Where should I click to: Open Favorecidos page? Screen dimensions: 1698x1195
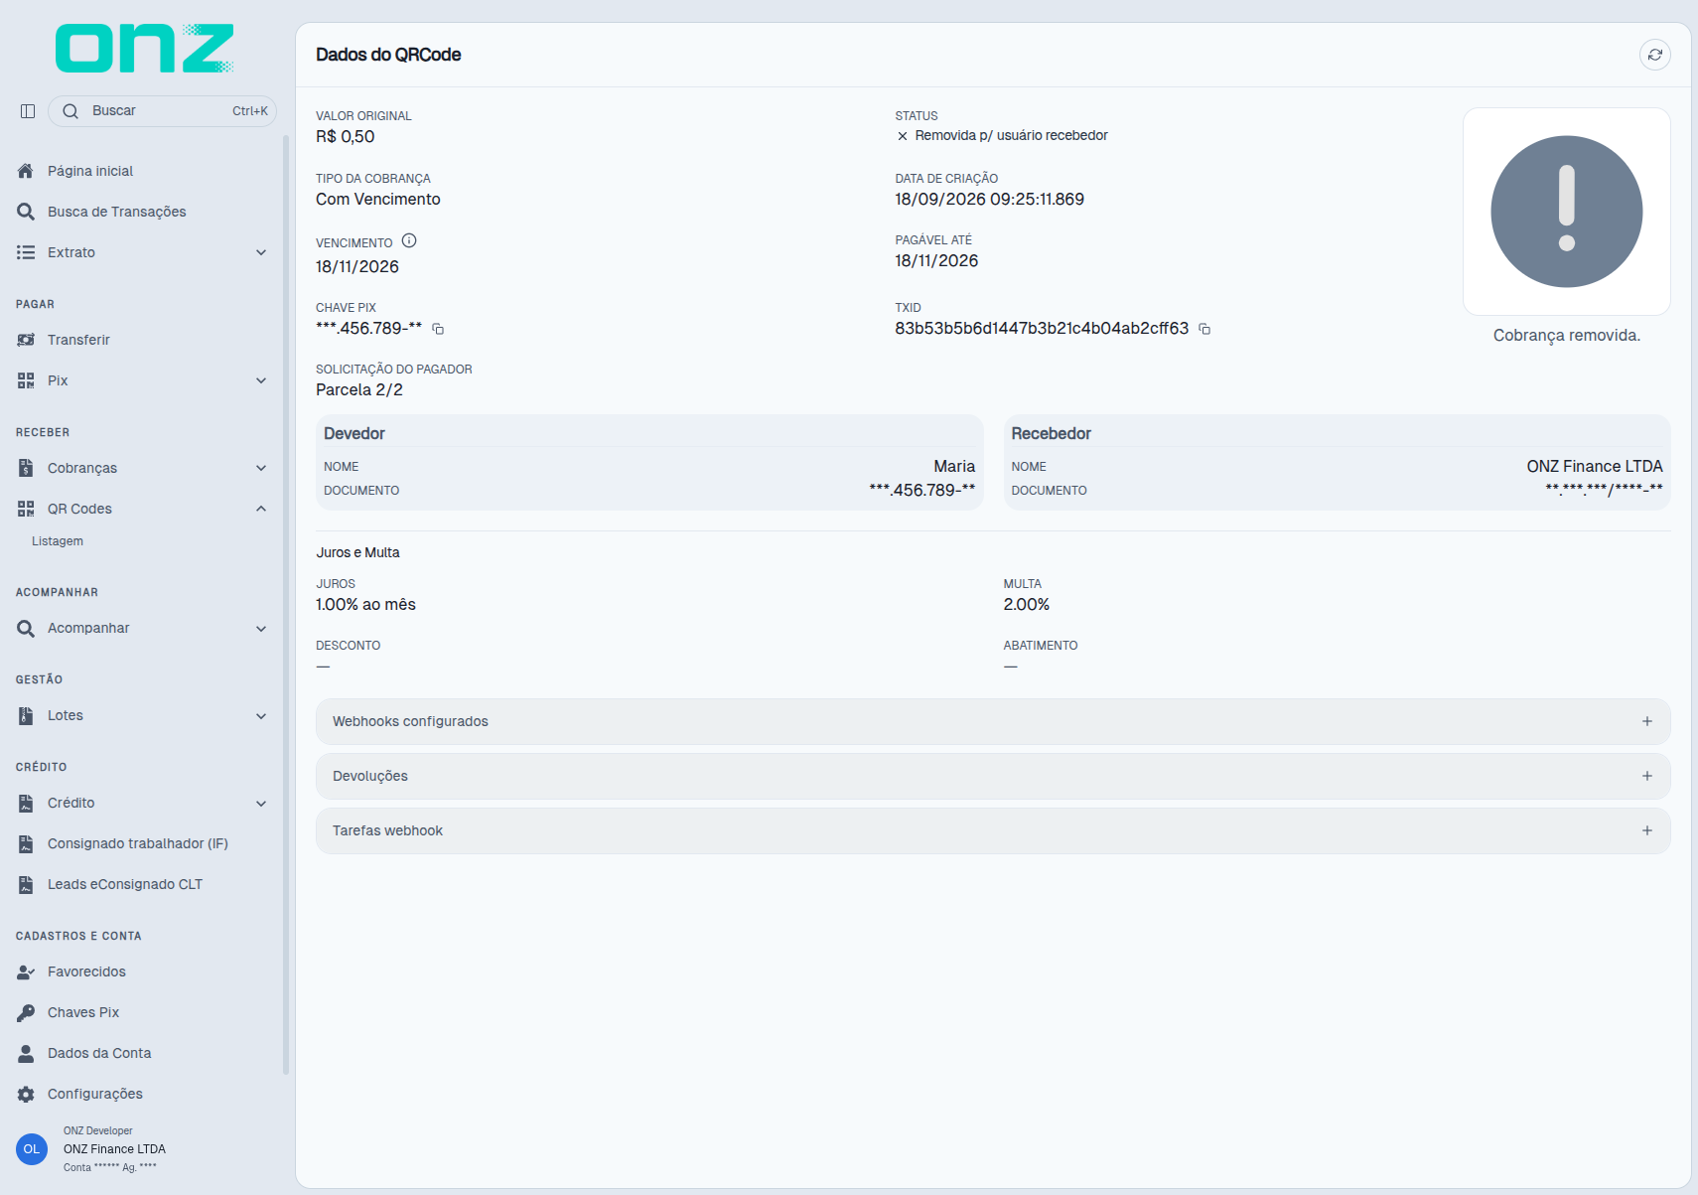coord(86,971)
